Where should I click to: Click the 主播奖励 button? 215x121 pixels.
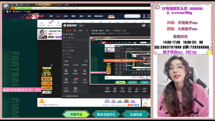click(x=136, y=114)
